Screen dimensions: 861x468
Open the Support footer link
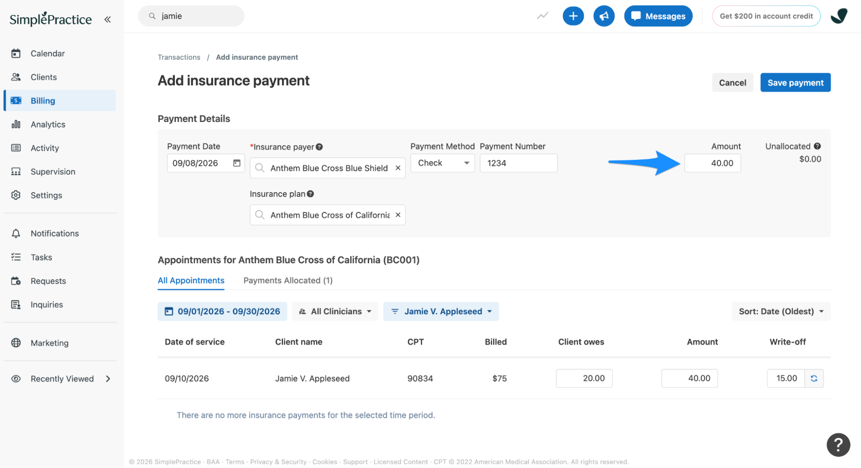pos(355,462)
